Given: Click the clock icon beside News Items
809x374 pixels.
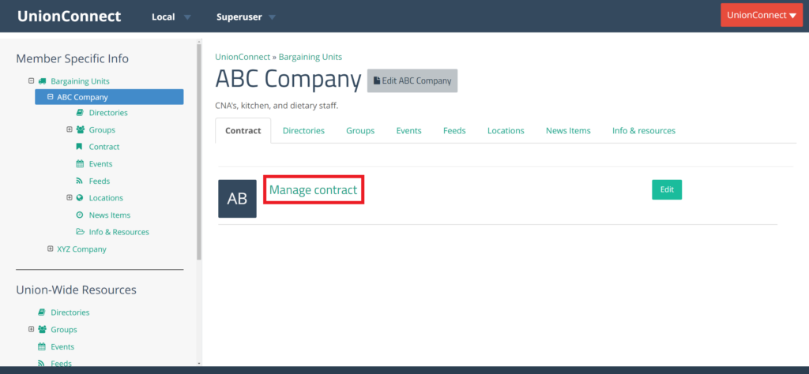Looking at the screenshot, I should pos(80,215).
